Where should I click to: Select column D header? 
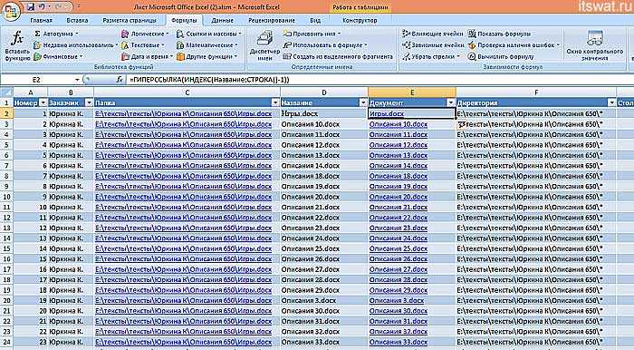click(324, 92)
